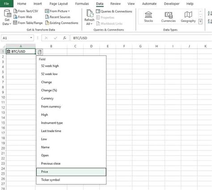The height and width of the screenshot is (190, 212).
Task: Click the Insert Data icon beside cell A1
Action: pos(39,52)
